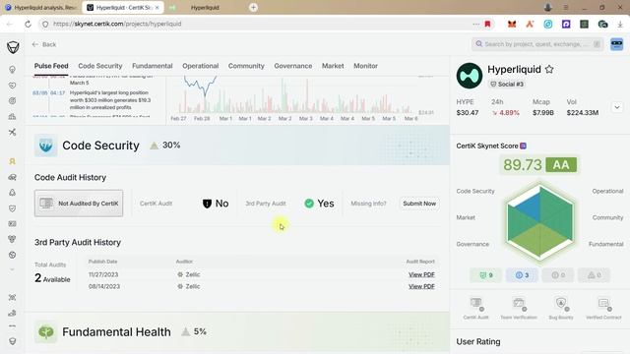
Task: Open the podium leaderboard icon in sidebar
Action: pyautogui.click(x=13, y=116)
